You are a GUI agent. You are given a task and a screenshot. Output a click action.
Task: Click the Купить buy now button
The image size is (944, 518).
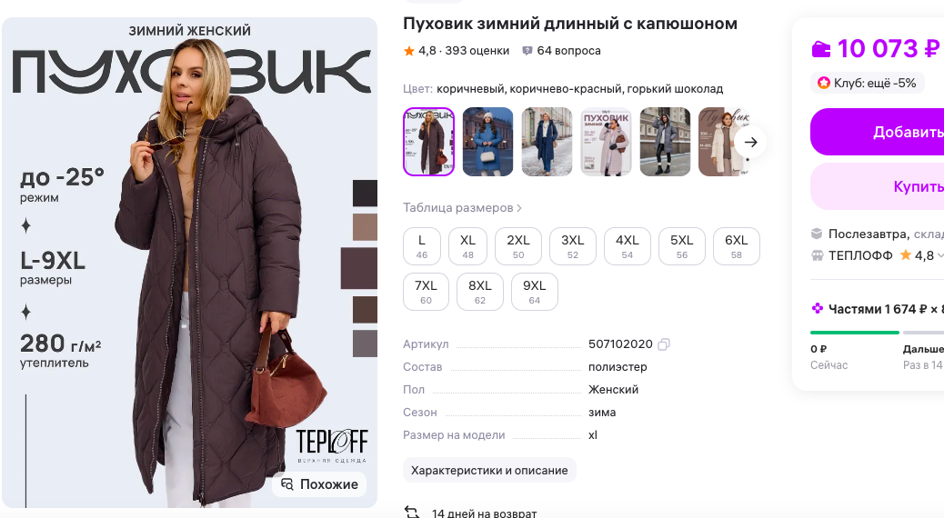click(x=878, y=186)
